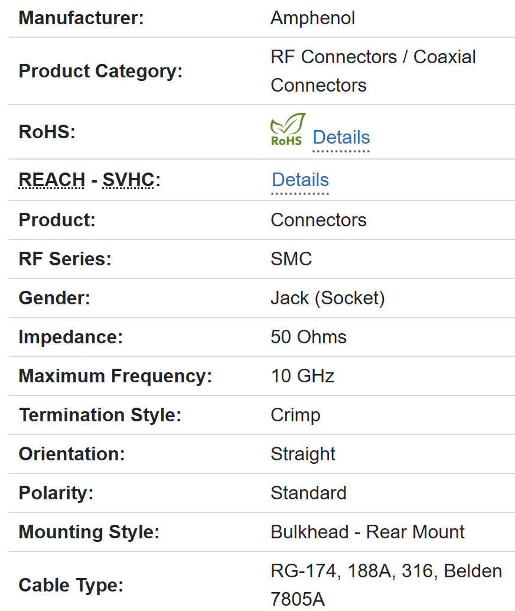Screen dimensions: 515x611
Task: Click the green RoHS leaf icon
Action: (x=287, y=129)
